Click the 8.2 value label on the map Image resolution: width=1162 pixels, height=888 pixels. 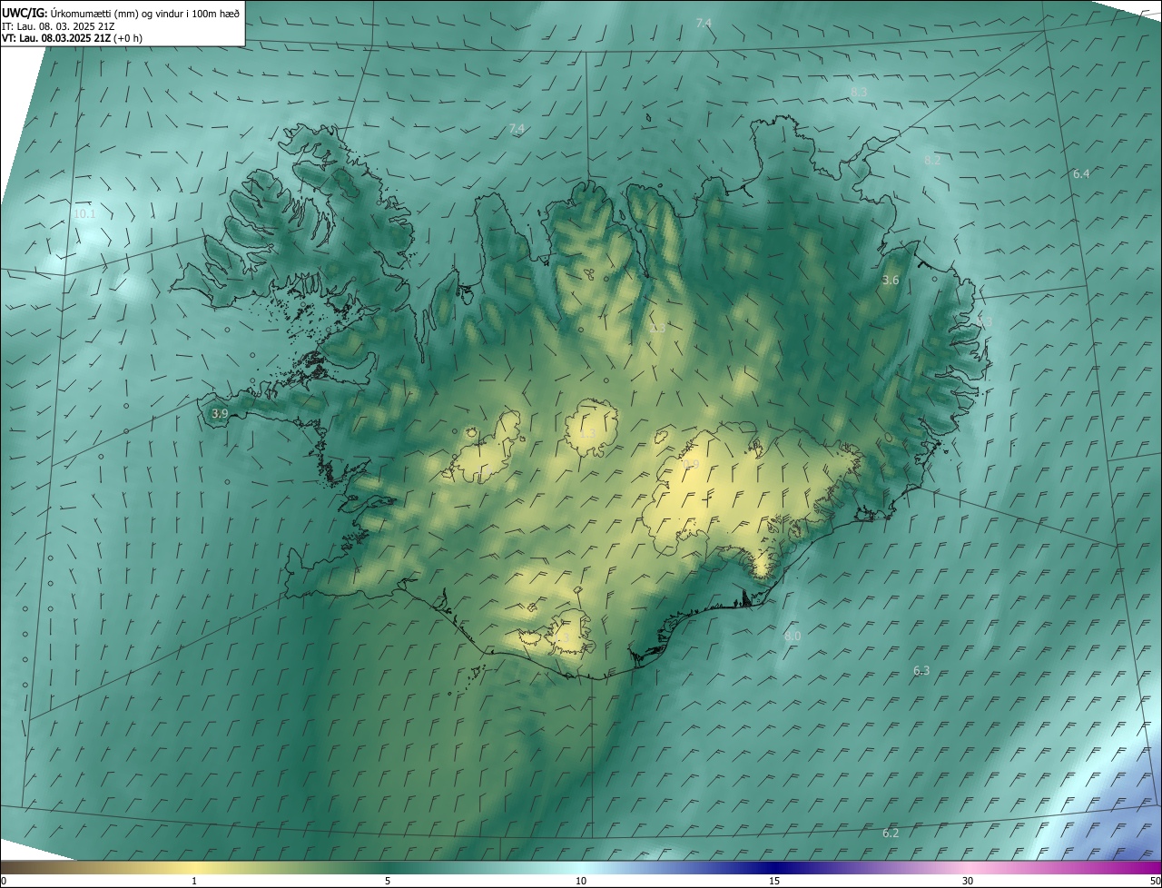pos(932,160)
